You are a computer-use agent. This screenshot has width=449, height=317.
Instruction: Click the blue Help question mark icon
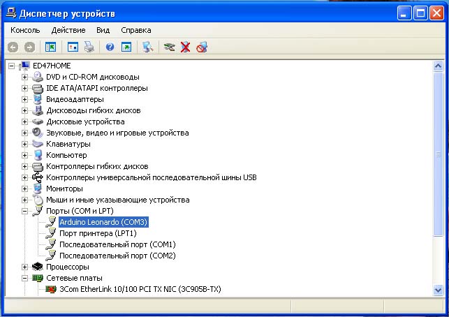point(110,47)
